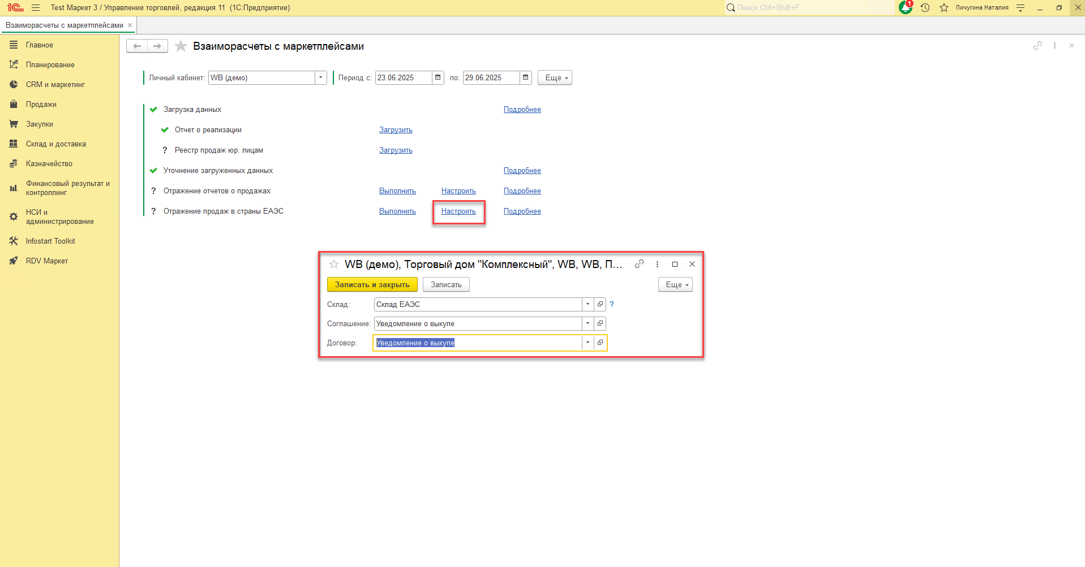Open the Продажи section in sidebar
The width and height of the screenshot is (1085, 567).
coord(41,105)
